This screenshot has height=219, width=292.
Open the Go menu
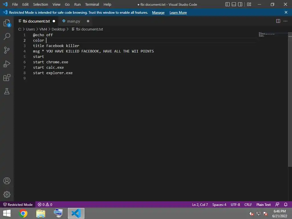(67, 4)
